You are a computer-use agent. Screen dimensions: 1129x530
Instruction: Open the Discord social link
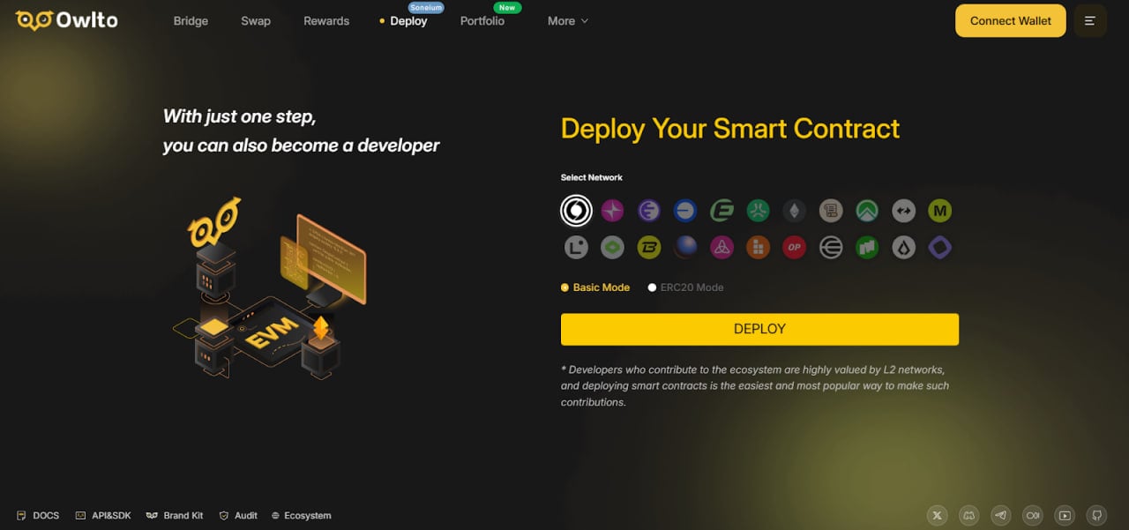[x=969, y=515]
